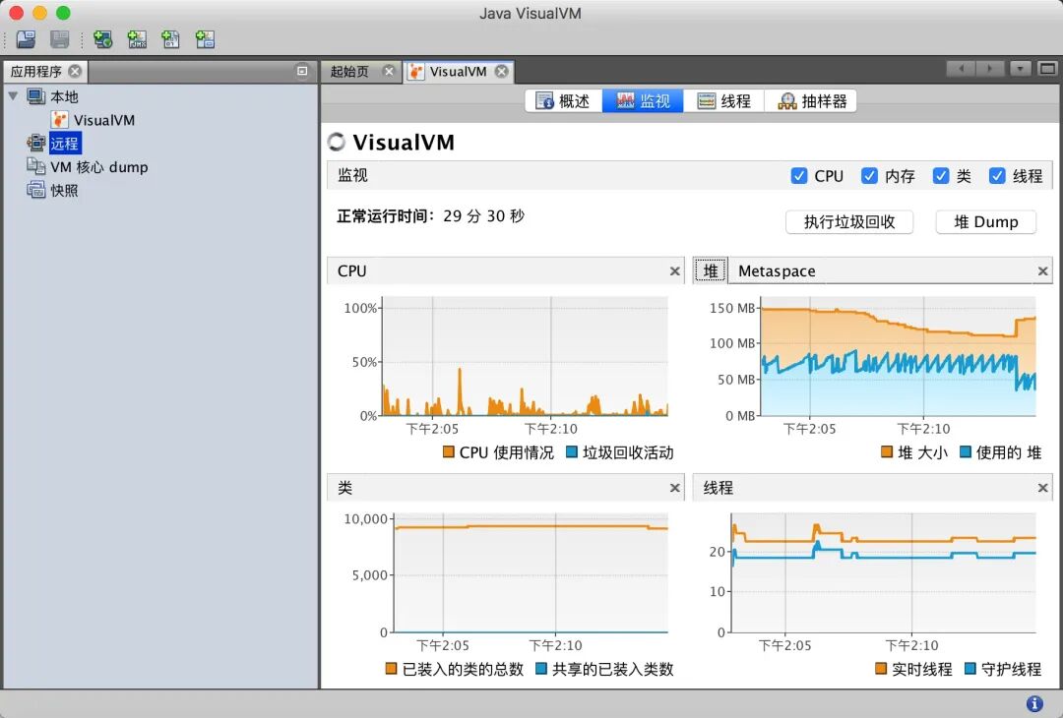This screenshot has width=1063, height=718.
Task: Close the 堆 memory chart panel
Action: click(1042, 270)
